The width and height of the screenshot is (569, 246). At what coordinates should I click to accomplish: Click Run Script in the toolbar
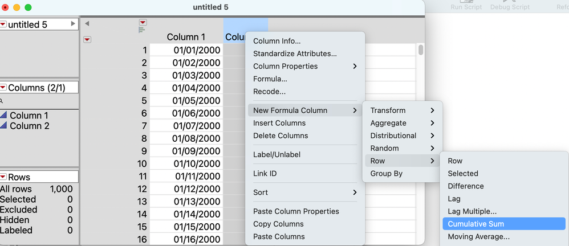coord(466,7)
